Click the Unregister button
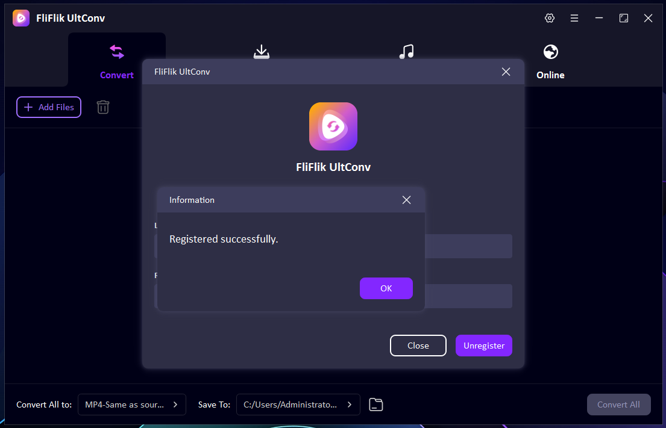Image resolution: width=666 pixels, height=428 pixels. 483,346
